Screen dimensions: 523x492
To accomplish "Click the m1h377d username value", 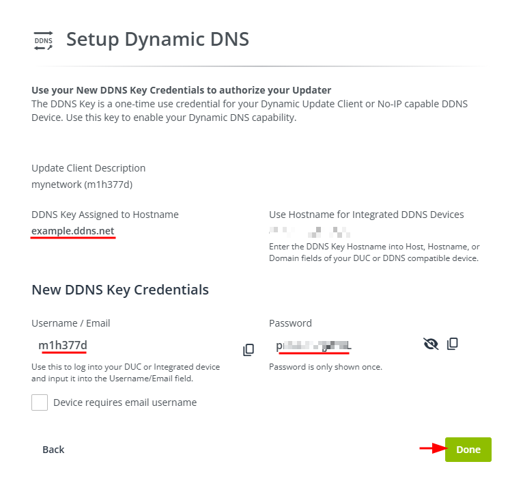I will (x=63, y=345).
